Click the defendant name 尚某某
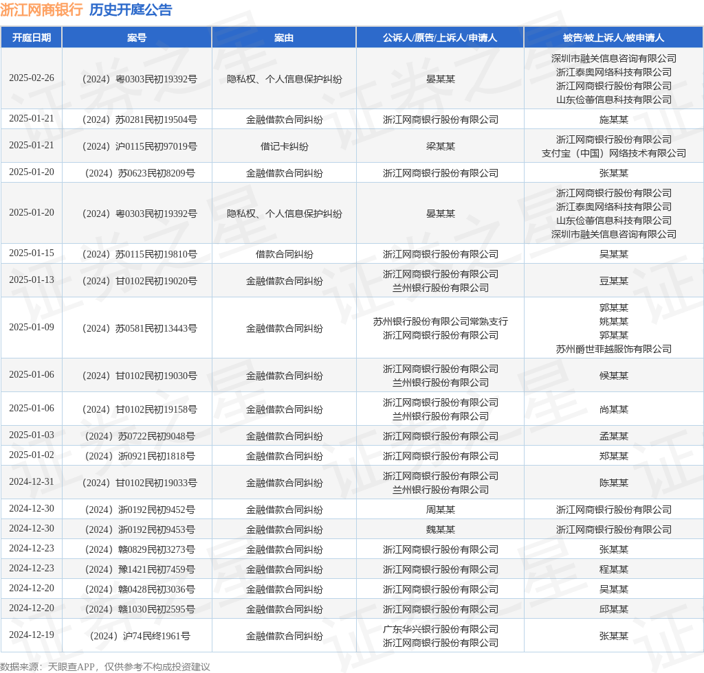This screenshot has width=704, height=673. click(614, 409)
